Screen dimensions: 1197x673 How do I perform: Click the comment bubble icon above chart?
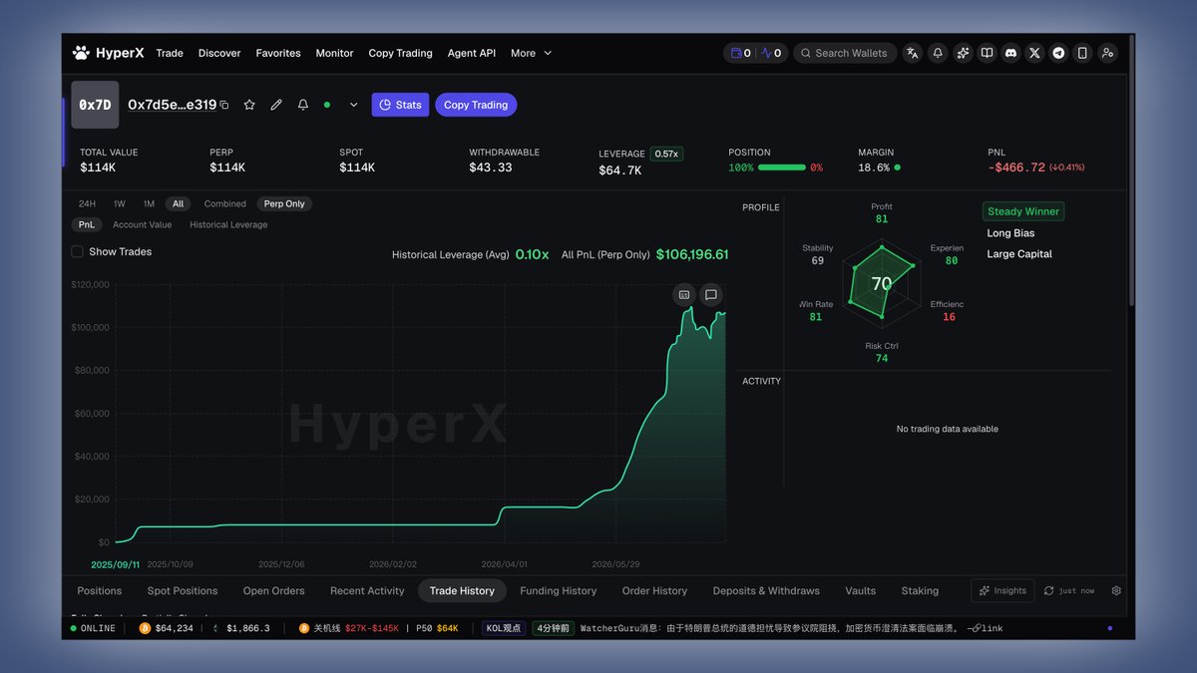tap(710, 294)
